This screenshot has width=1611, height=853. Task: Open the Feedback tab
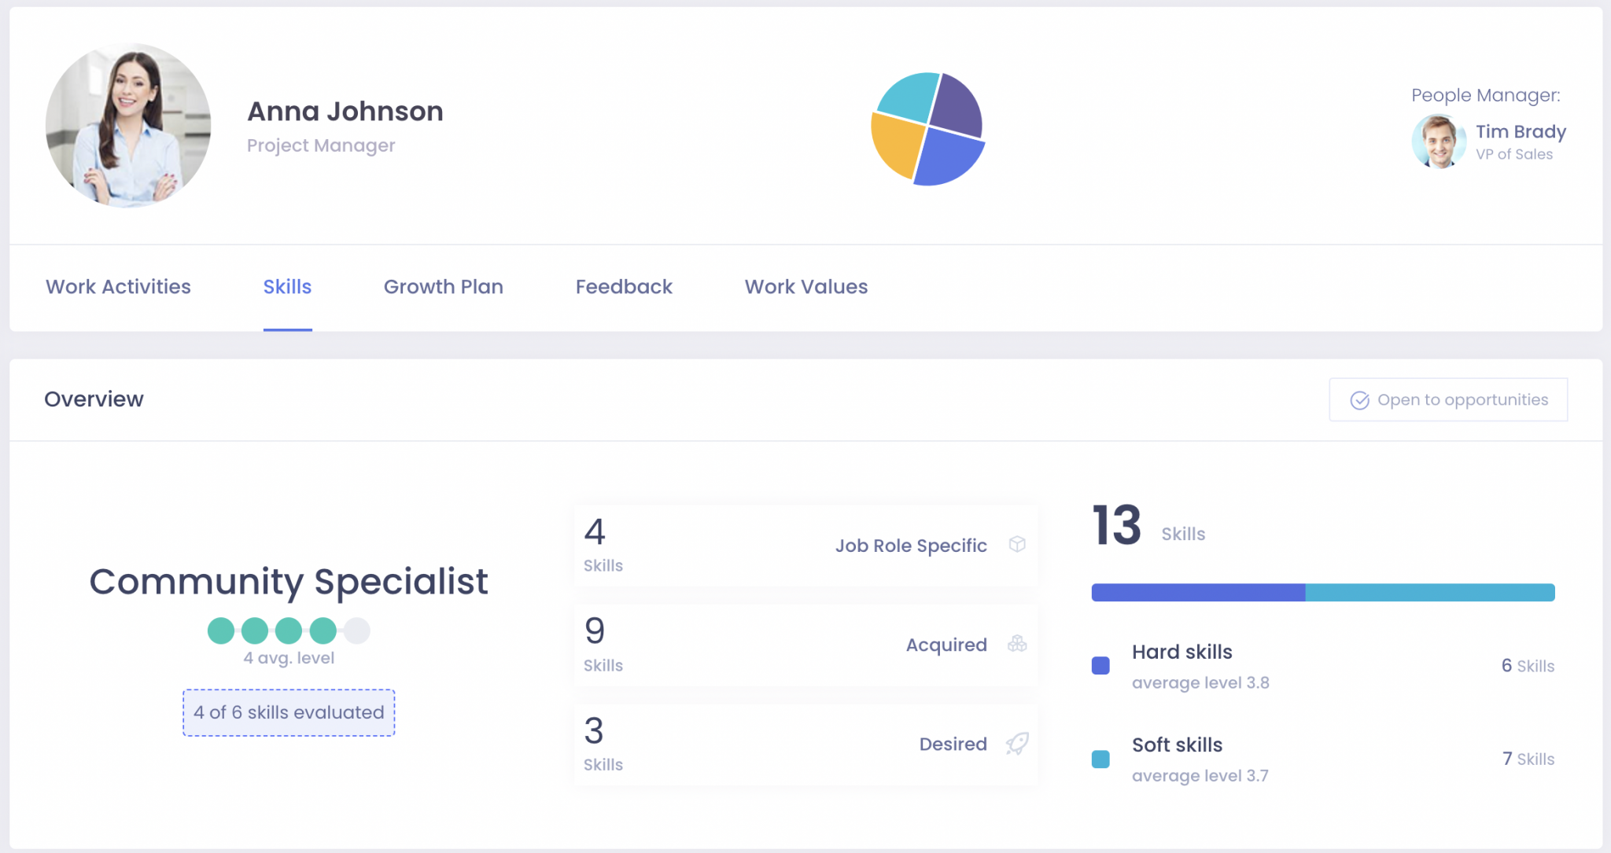pos(624,287)
